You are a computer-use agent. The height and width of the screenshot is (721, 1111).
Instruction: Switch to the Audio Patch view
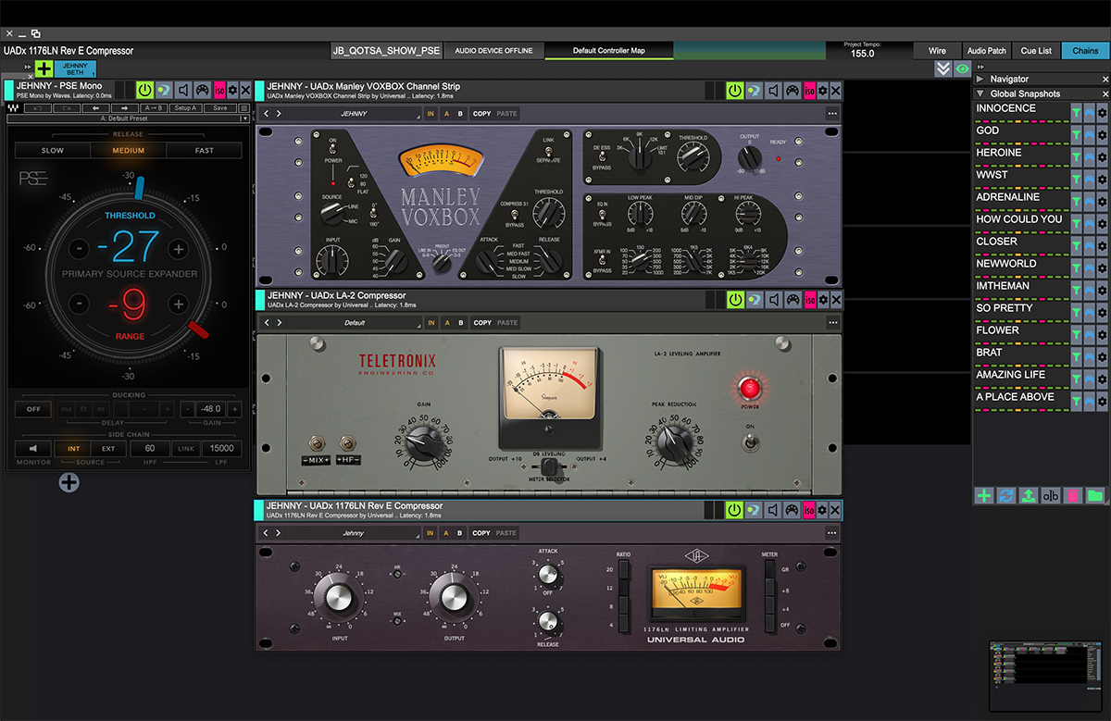987,51
